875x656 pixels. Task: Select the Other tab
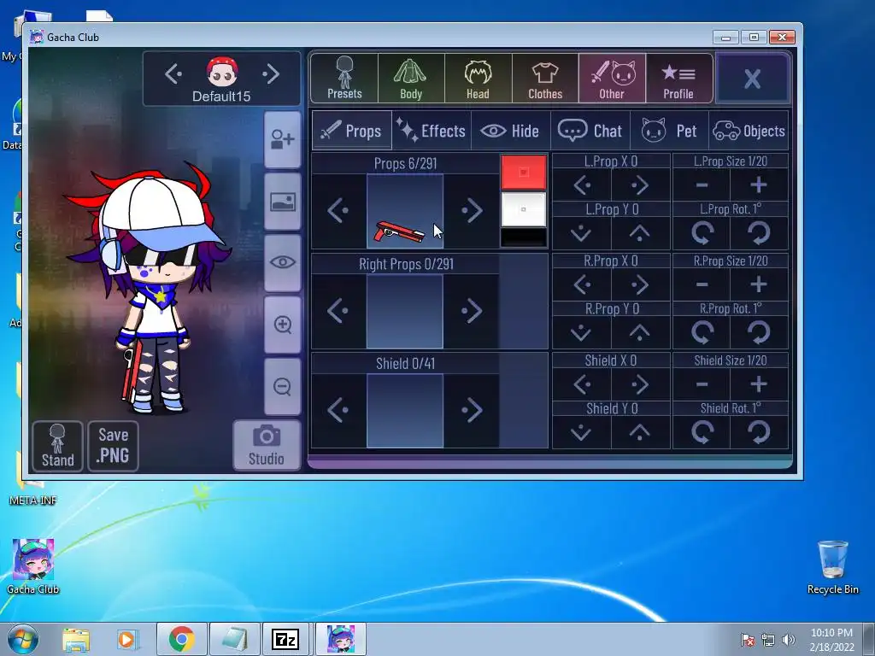click(612, 78)
